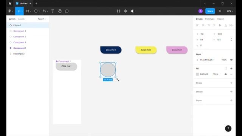The width and height of the screenshot is (242, 136).
Task: Add an export setting with plus
Action: click(231, 100)
